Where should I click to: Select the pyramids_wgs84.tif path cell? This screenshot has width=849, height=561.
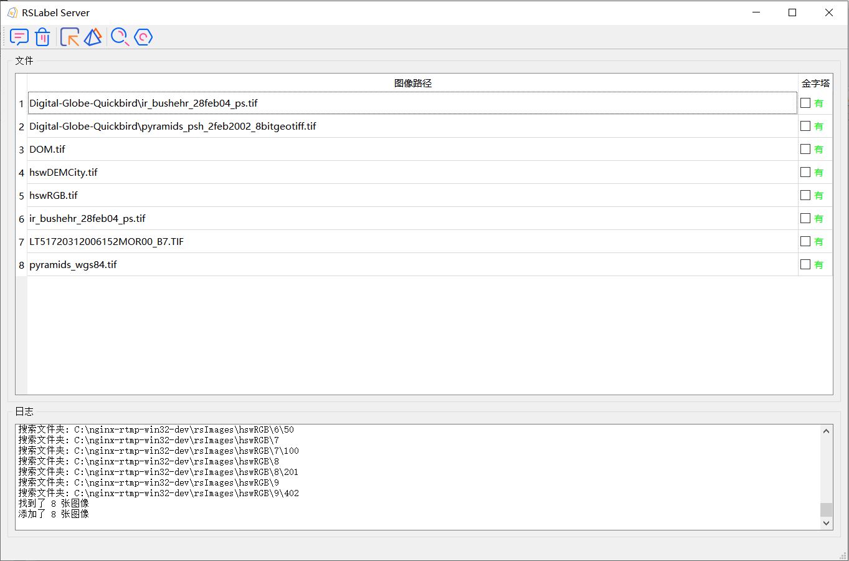[412, 265]
